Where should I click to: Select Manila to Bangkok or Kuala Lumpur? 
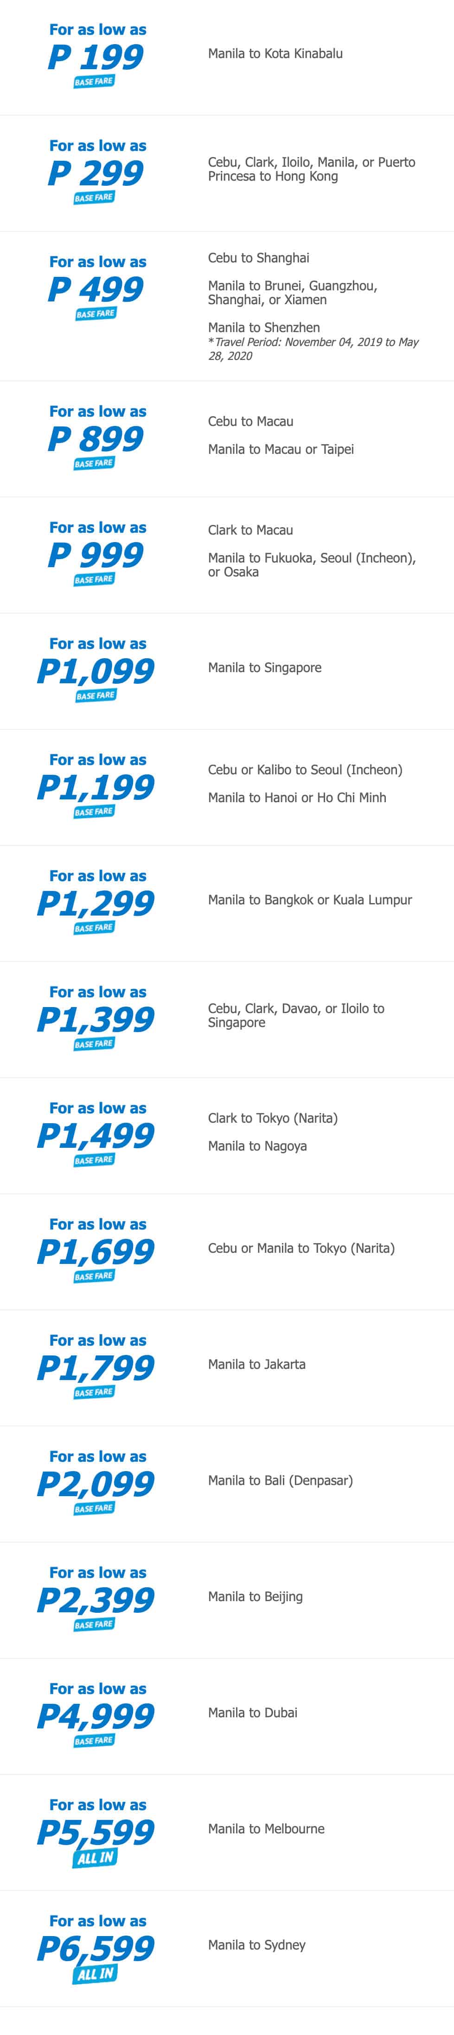[310, 900]
